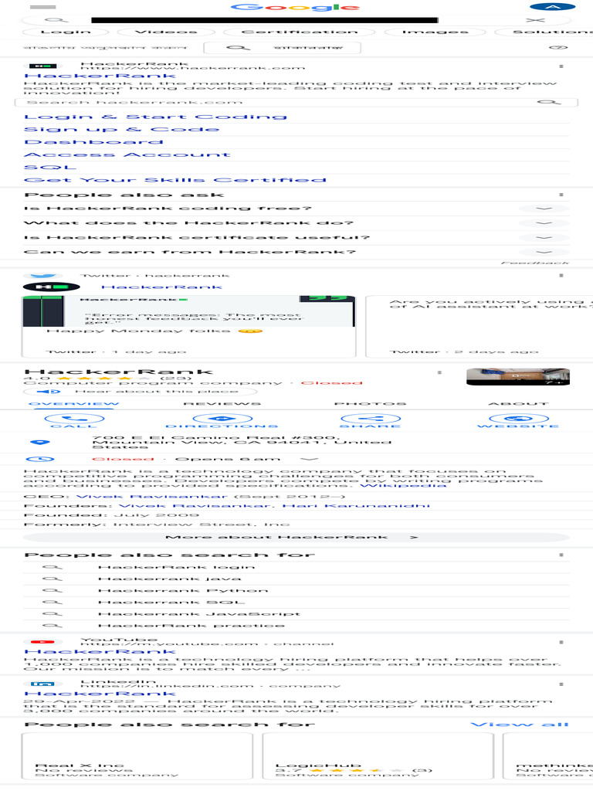Image resolution: width=593 pixels, height=791 pixels.
Task: Open the 'Happy Monday folks' tweet card
Action: [x=188, y=327]
